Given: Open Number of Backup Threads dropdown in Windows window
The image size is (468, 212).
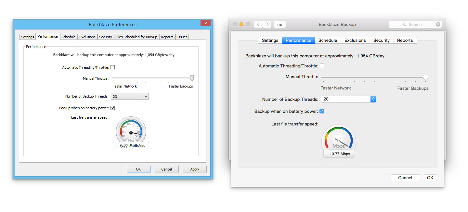Looking at the screenshot, I should click(130, 96).
